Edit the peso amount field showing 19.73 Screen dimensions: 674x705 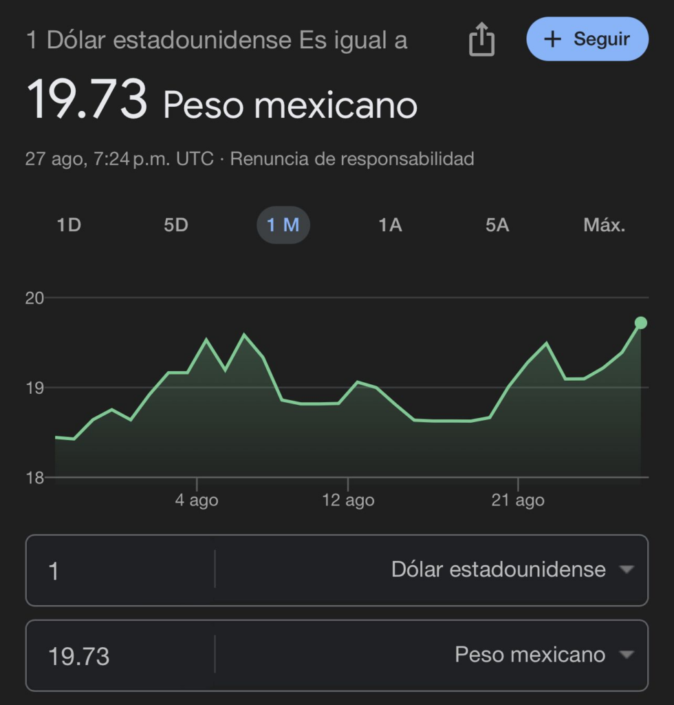pyautogui.click(x=120, y=655)
